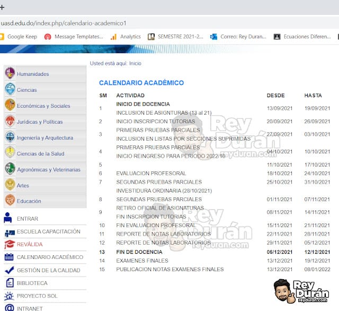
Task: Click the INVESTIDURA ORDINARIA (28/10/2021) text
Action: 164,191
